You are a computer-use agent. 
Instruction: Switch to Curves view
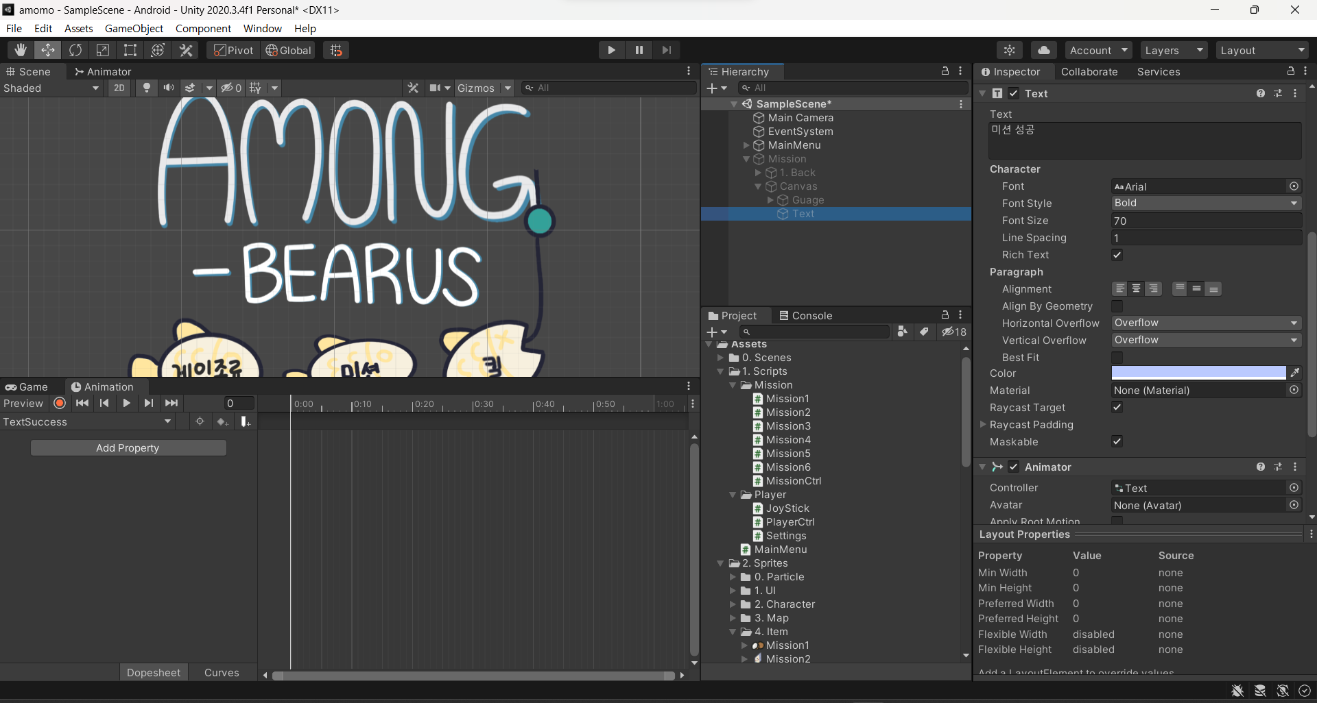coord(222,672)
